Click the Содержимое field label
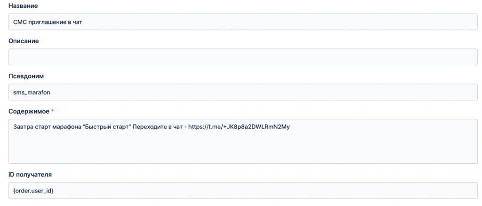The image size is (482, 206). point(29,111)
